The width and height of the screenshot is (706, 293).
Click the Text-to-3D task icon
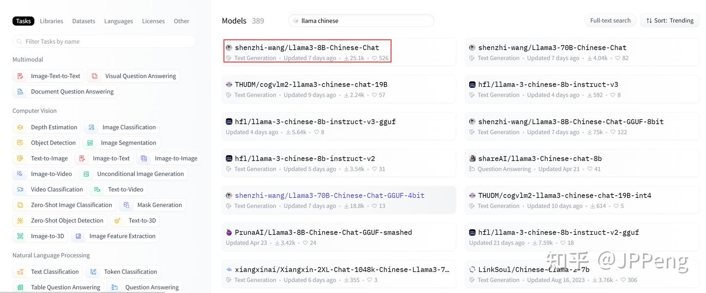click(118, 221)
